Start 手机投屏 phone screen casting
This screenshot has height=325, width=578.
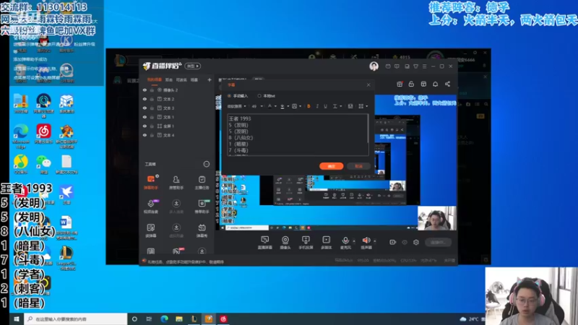306,243
